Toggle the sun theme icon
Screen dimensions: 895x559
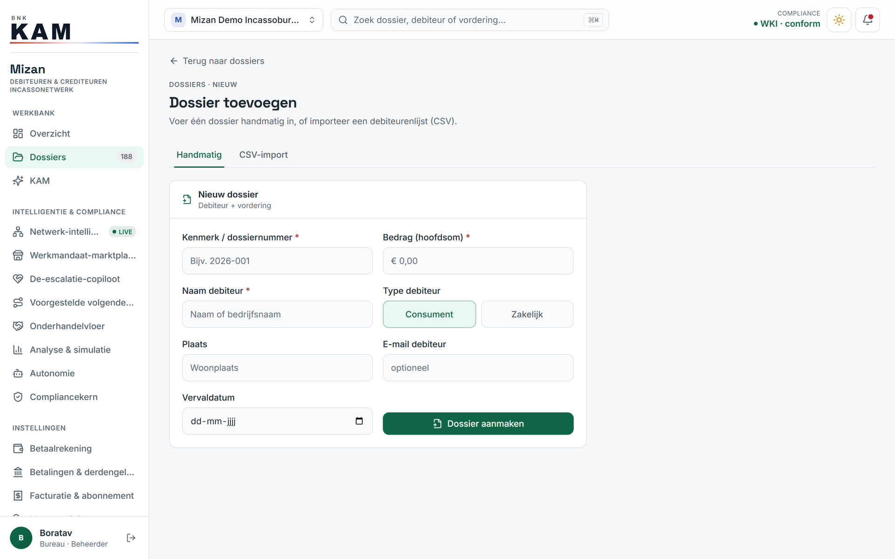[839, 20]
